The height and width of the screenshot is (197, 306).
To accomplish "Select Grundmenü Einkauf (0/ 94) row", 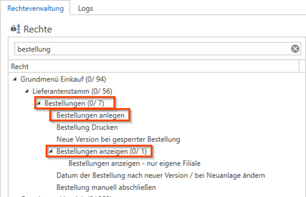I will point(63,79).
